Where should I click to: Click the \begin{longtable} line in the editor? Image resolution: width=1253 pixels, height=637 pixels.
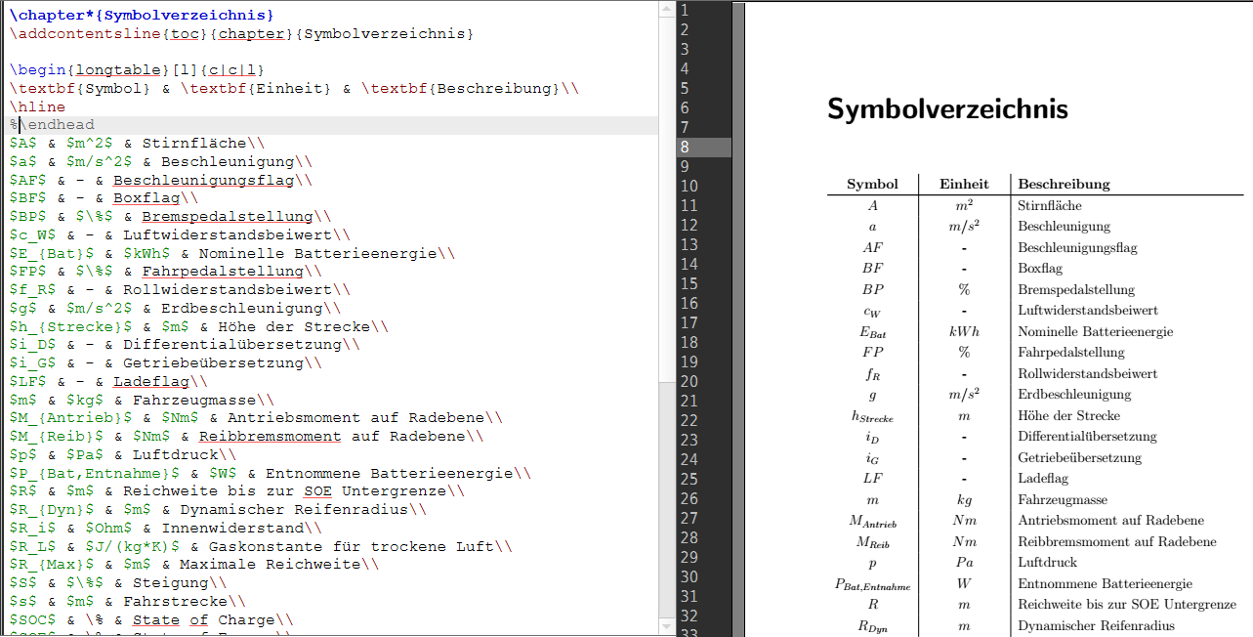pyautogui.click(x=137, y=70)
